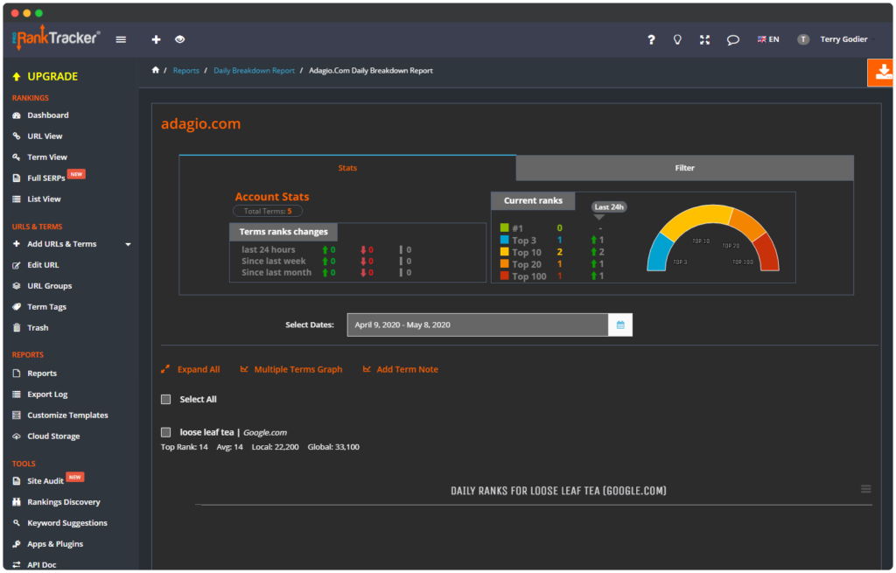Click Keyword Suggestions search icon
The image size is (896, 573).
[x=17, y=523]
